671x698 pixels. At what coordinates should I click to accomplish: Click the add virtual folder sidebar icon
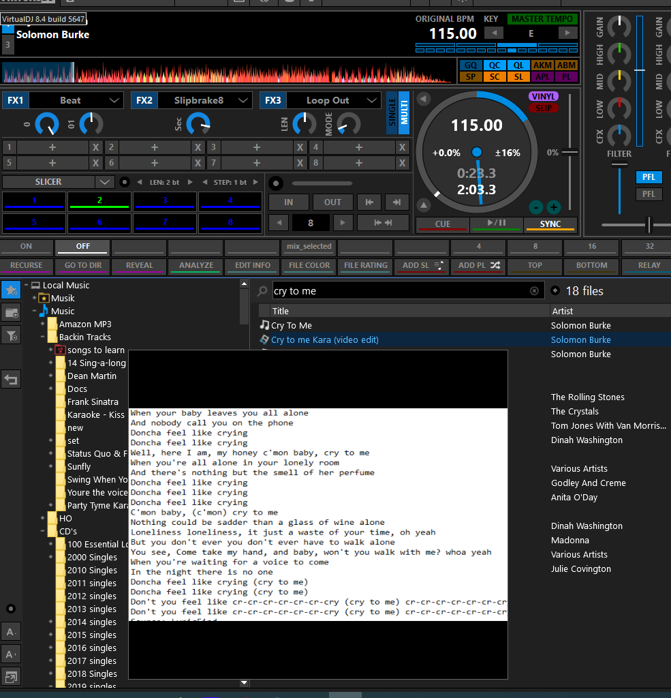(11, 313)
